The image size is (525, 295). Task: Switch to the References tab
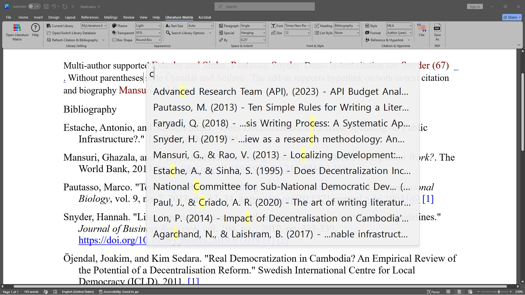point(90,17)
